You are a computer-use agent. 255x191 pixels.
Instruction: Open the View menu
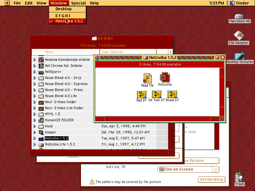pyautogui.click(x=41, y=3)
